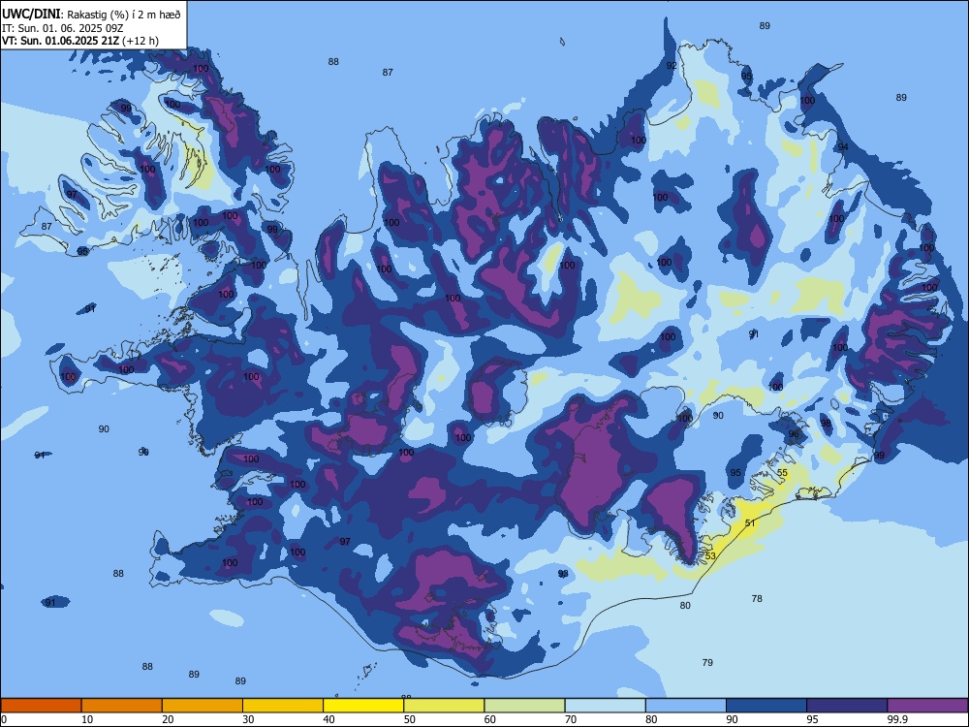Click the '20' legend tick label

(x=168, y=719)
